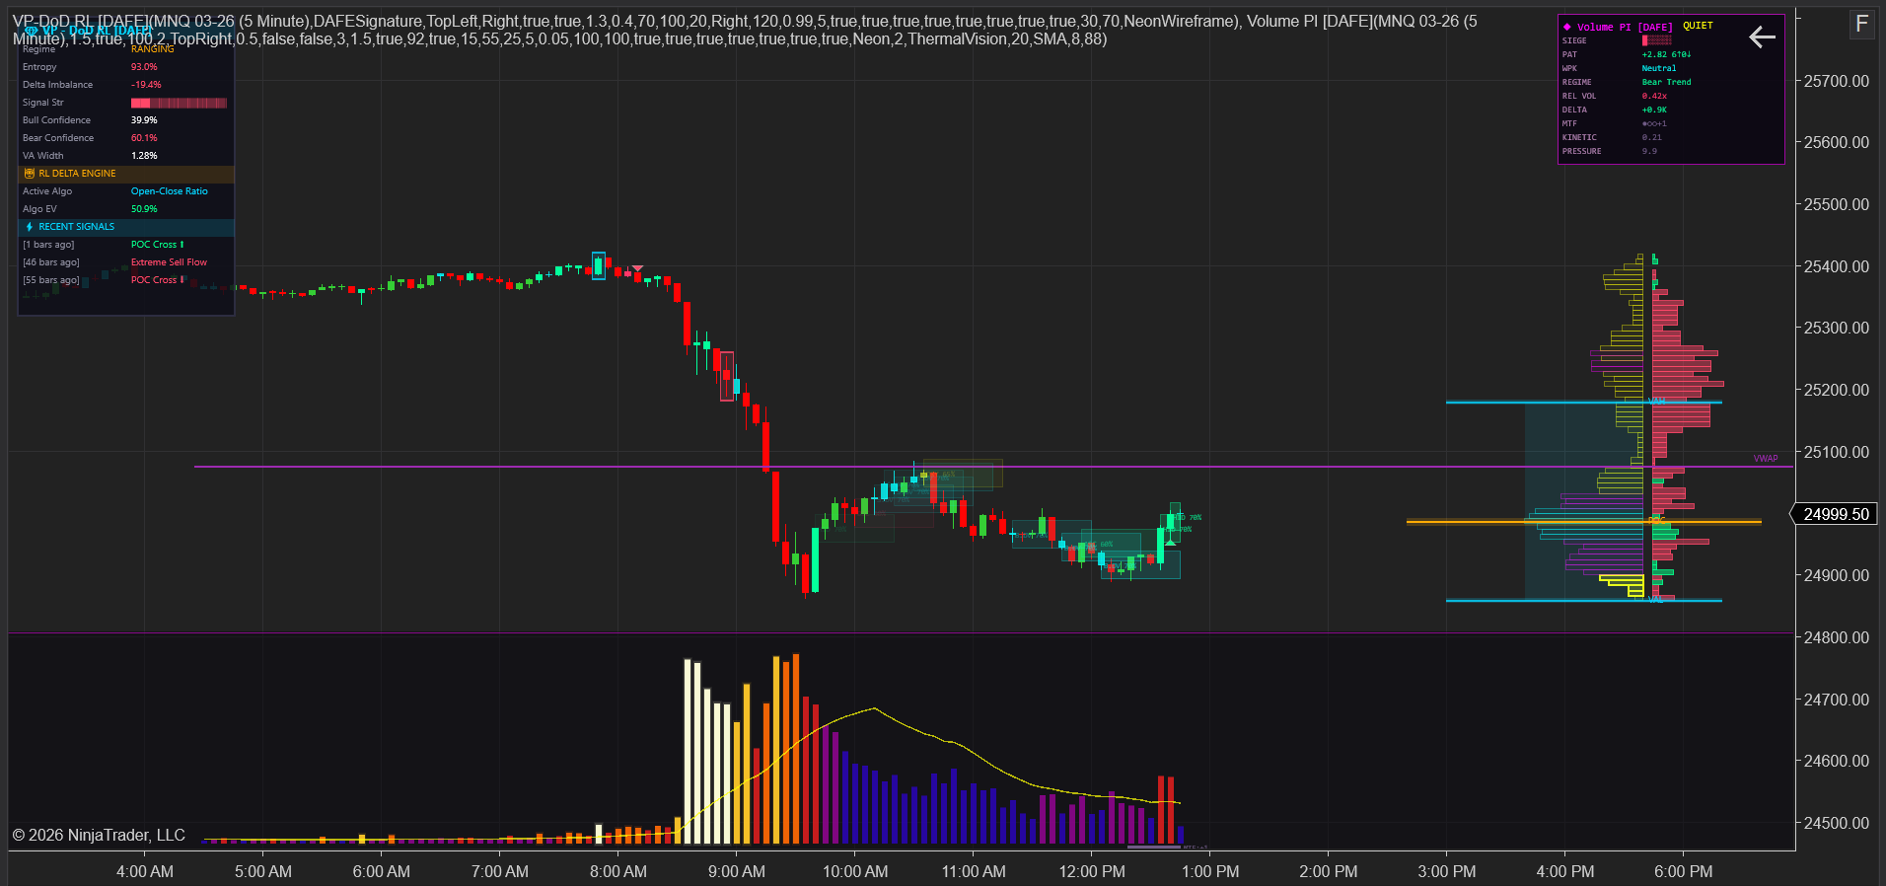
Task: Click the Signal Str strength bar
Action: 179,103
